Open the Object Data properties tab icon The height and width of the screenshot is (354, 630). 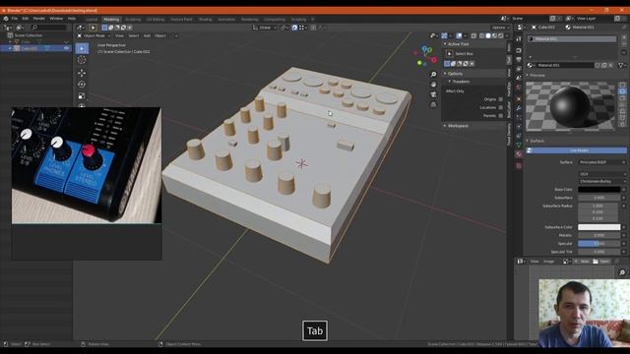pyautogui.click(x=519, y=145)
